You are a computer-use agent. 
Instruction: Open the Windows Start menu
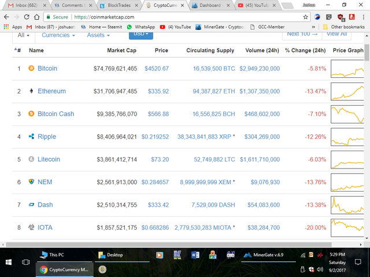(x=9, y=262)
